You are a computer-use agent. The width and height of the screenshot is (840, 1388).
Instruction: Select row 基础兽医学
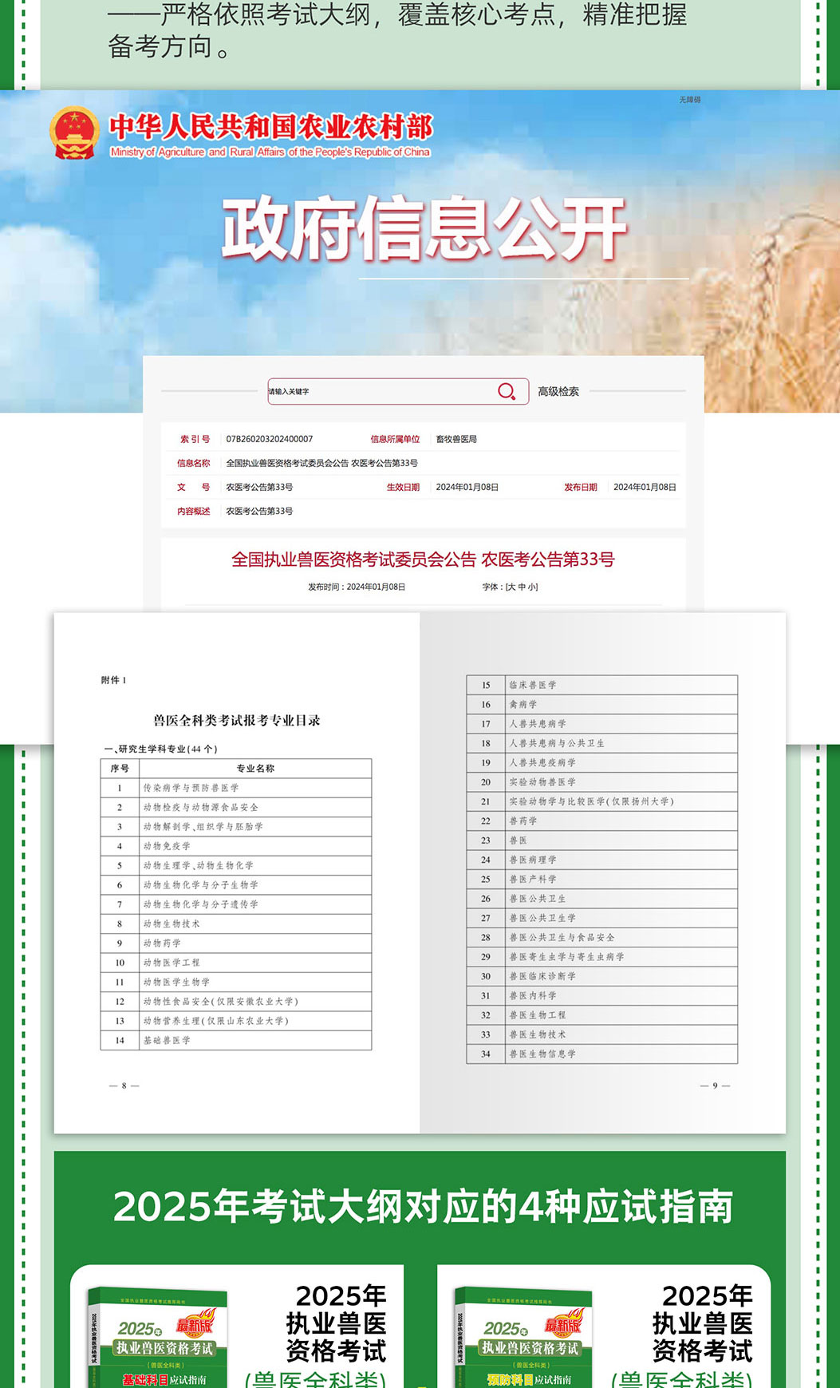[236, 1040]
